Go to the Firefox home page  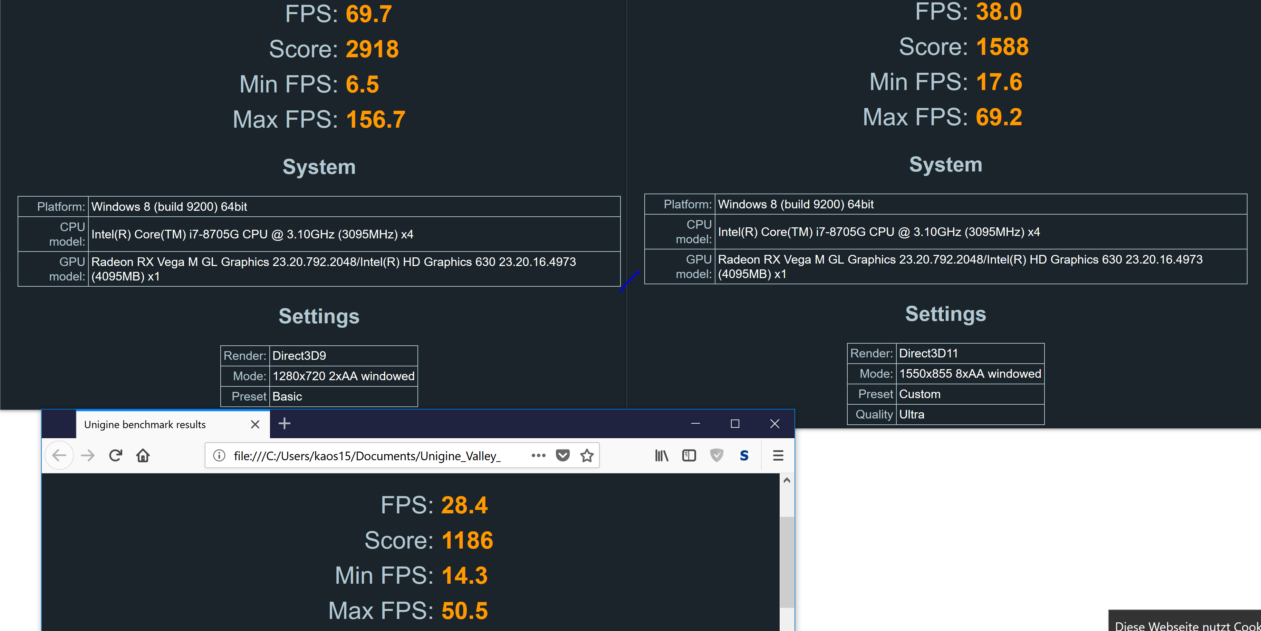click(143, 455)
